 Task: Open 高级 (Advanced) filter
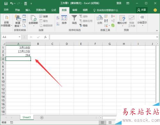(84, 25)
